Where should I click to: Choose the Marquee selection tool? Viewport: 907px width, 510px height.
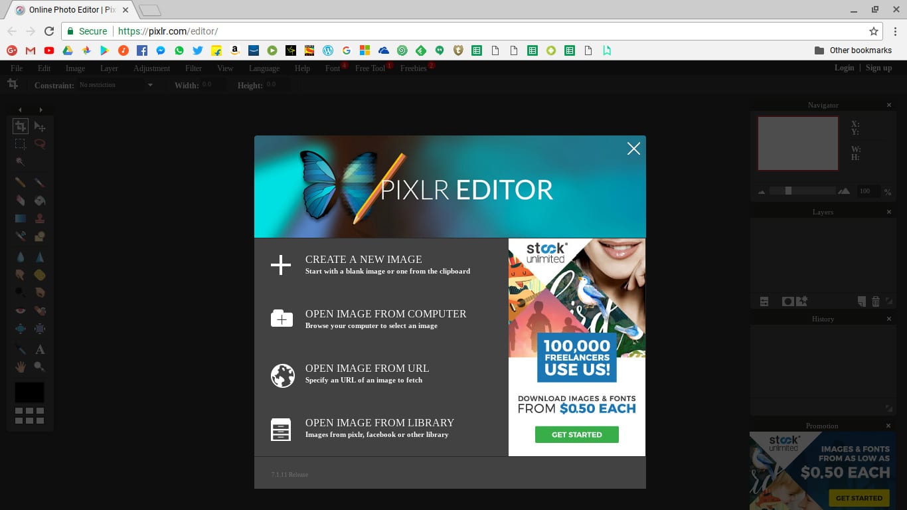[x=21, y=143]
